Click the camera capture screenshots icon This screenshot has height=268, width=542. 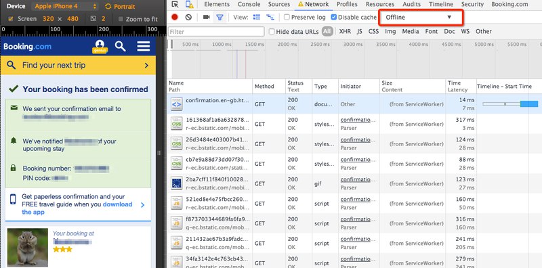click(x=207, y=17)
